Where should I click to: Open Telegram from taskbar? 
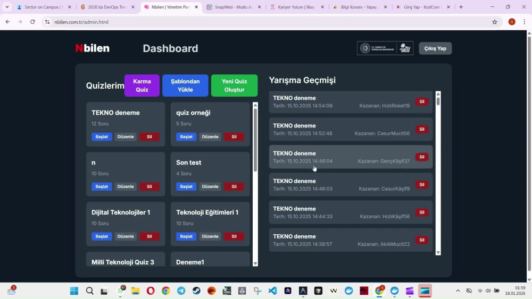coord(181,291)
